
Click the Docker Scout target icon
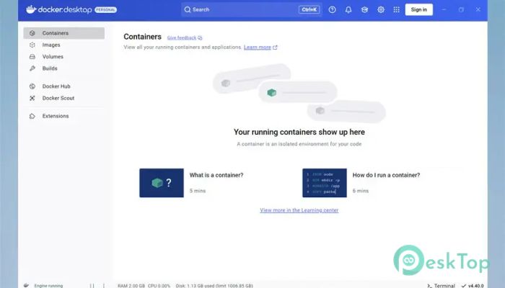pyautogui.click(x=32, y=98)
